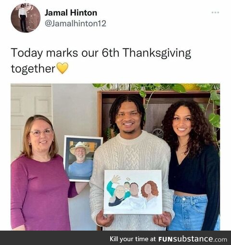The width and height of the screenshot is (231, 245).
Task: Open the Jamal Hinton display name link
Action: 71,12
